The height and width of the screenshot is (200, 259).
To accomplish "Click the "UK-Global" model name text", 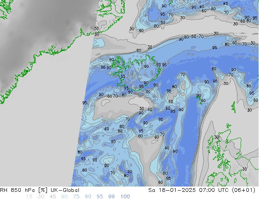I will (65, 190).
